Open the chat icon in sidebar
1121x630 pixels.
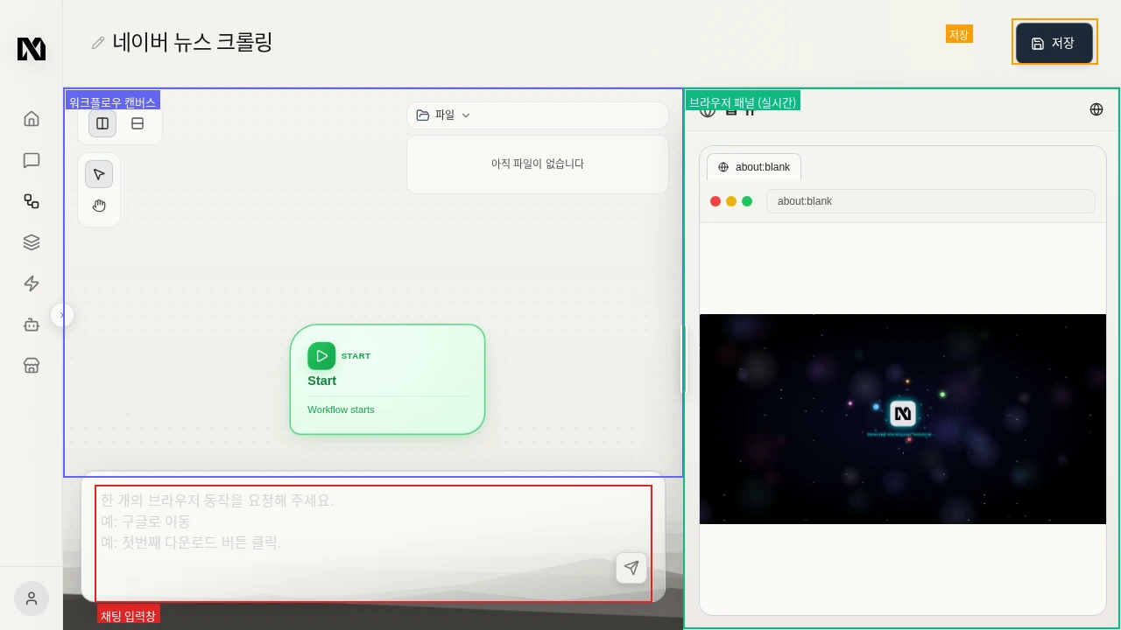pos(32,160)
